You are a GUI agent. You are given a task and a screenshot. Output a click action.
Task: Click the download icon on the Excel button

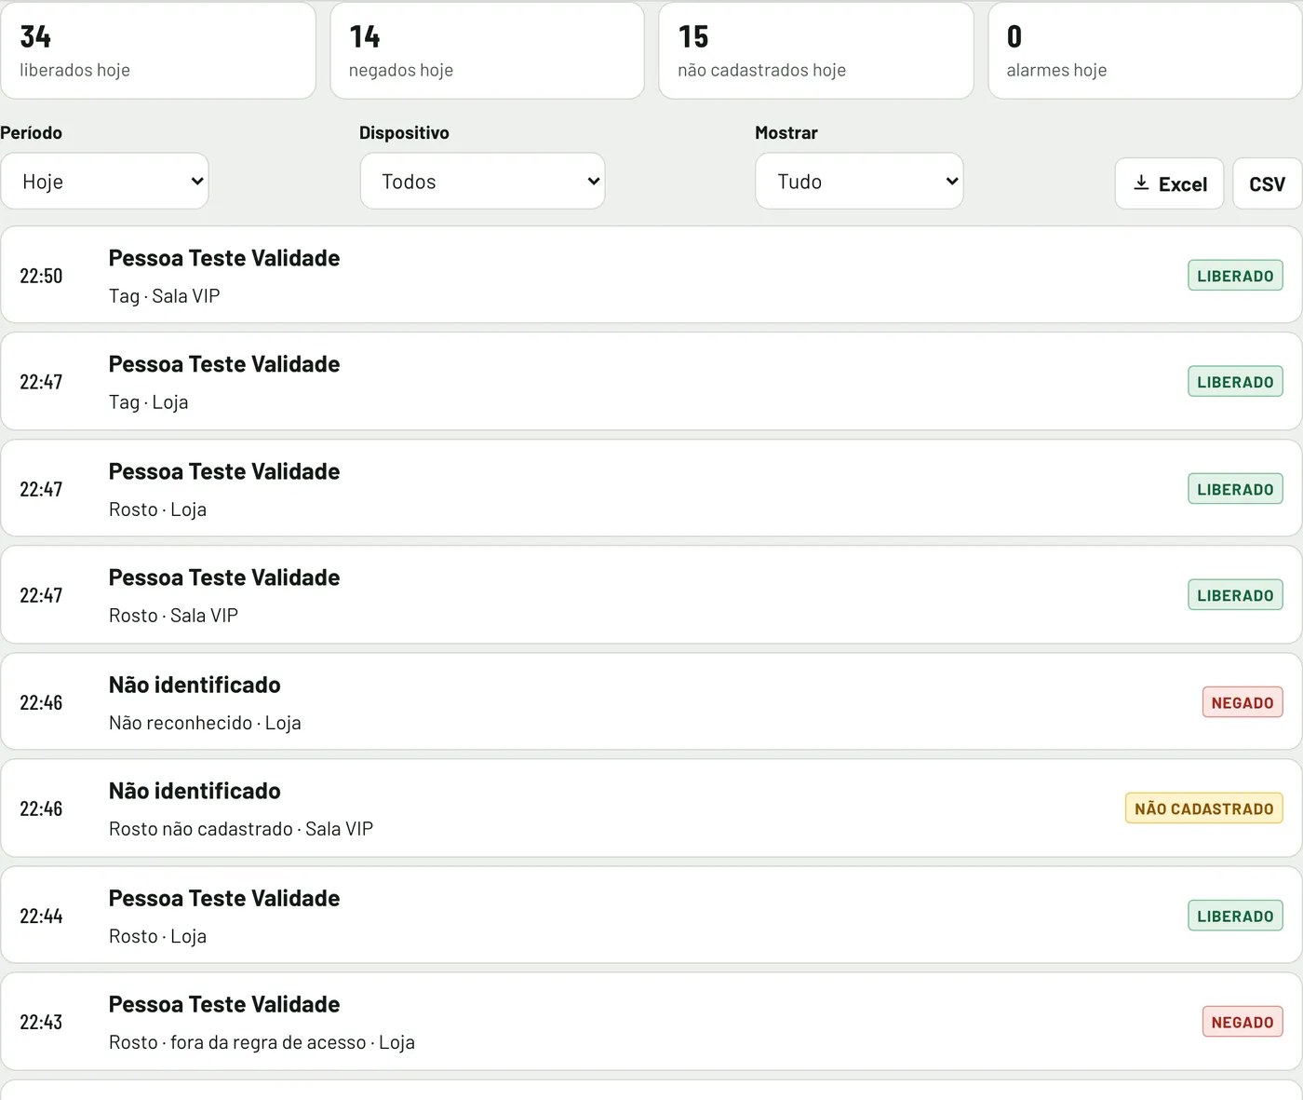(x=1141, y=183)
